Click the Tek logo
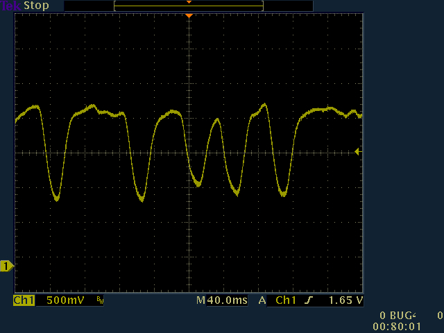 [x=11, y=6]
